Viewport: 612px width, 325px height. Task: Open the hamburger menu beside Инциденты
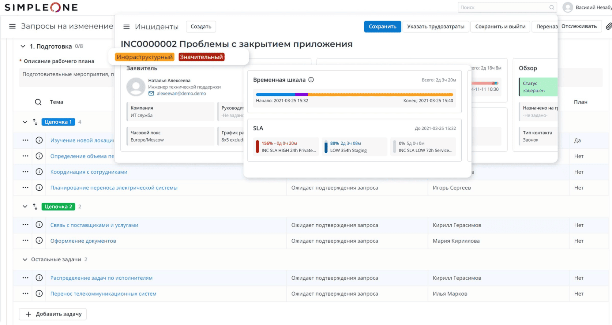[126, 27]
